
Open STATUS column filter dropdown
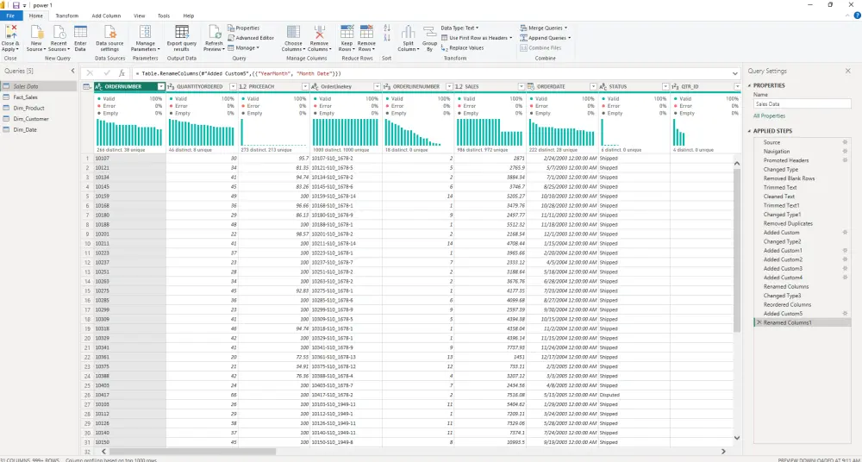665,86
